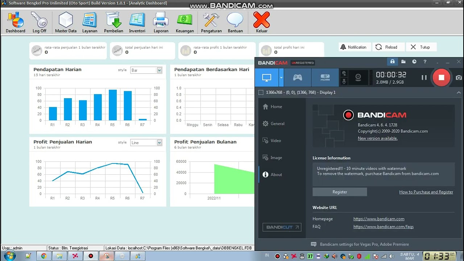Toggle Bandicam webcam overlay icon
The height and width of the screenshot is (261, 464).
click(358, 78)
